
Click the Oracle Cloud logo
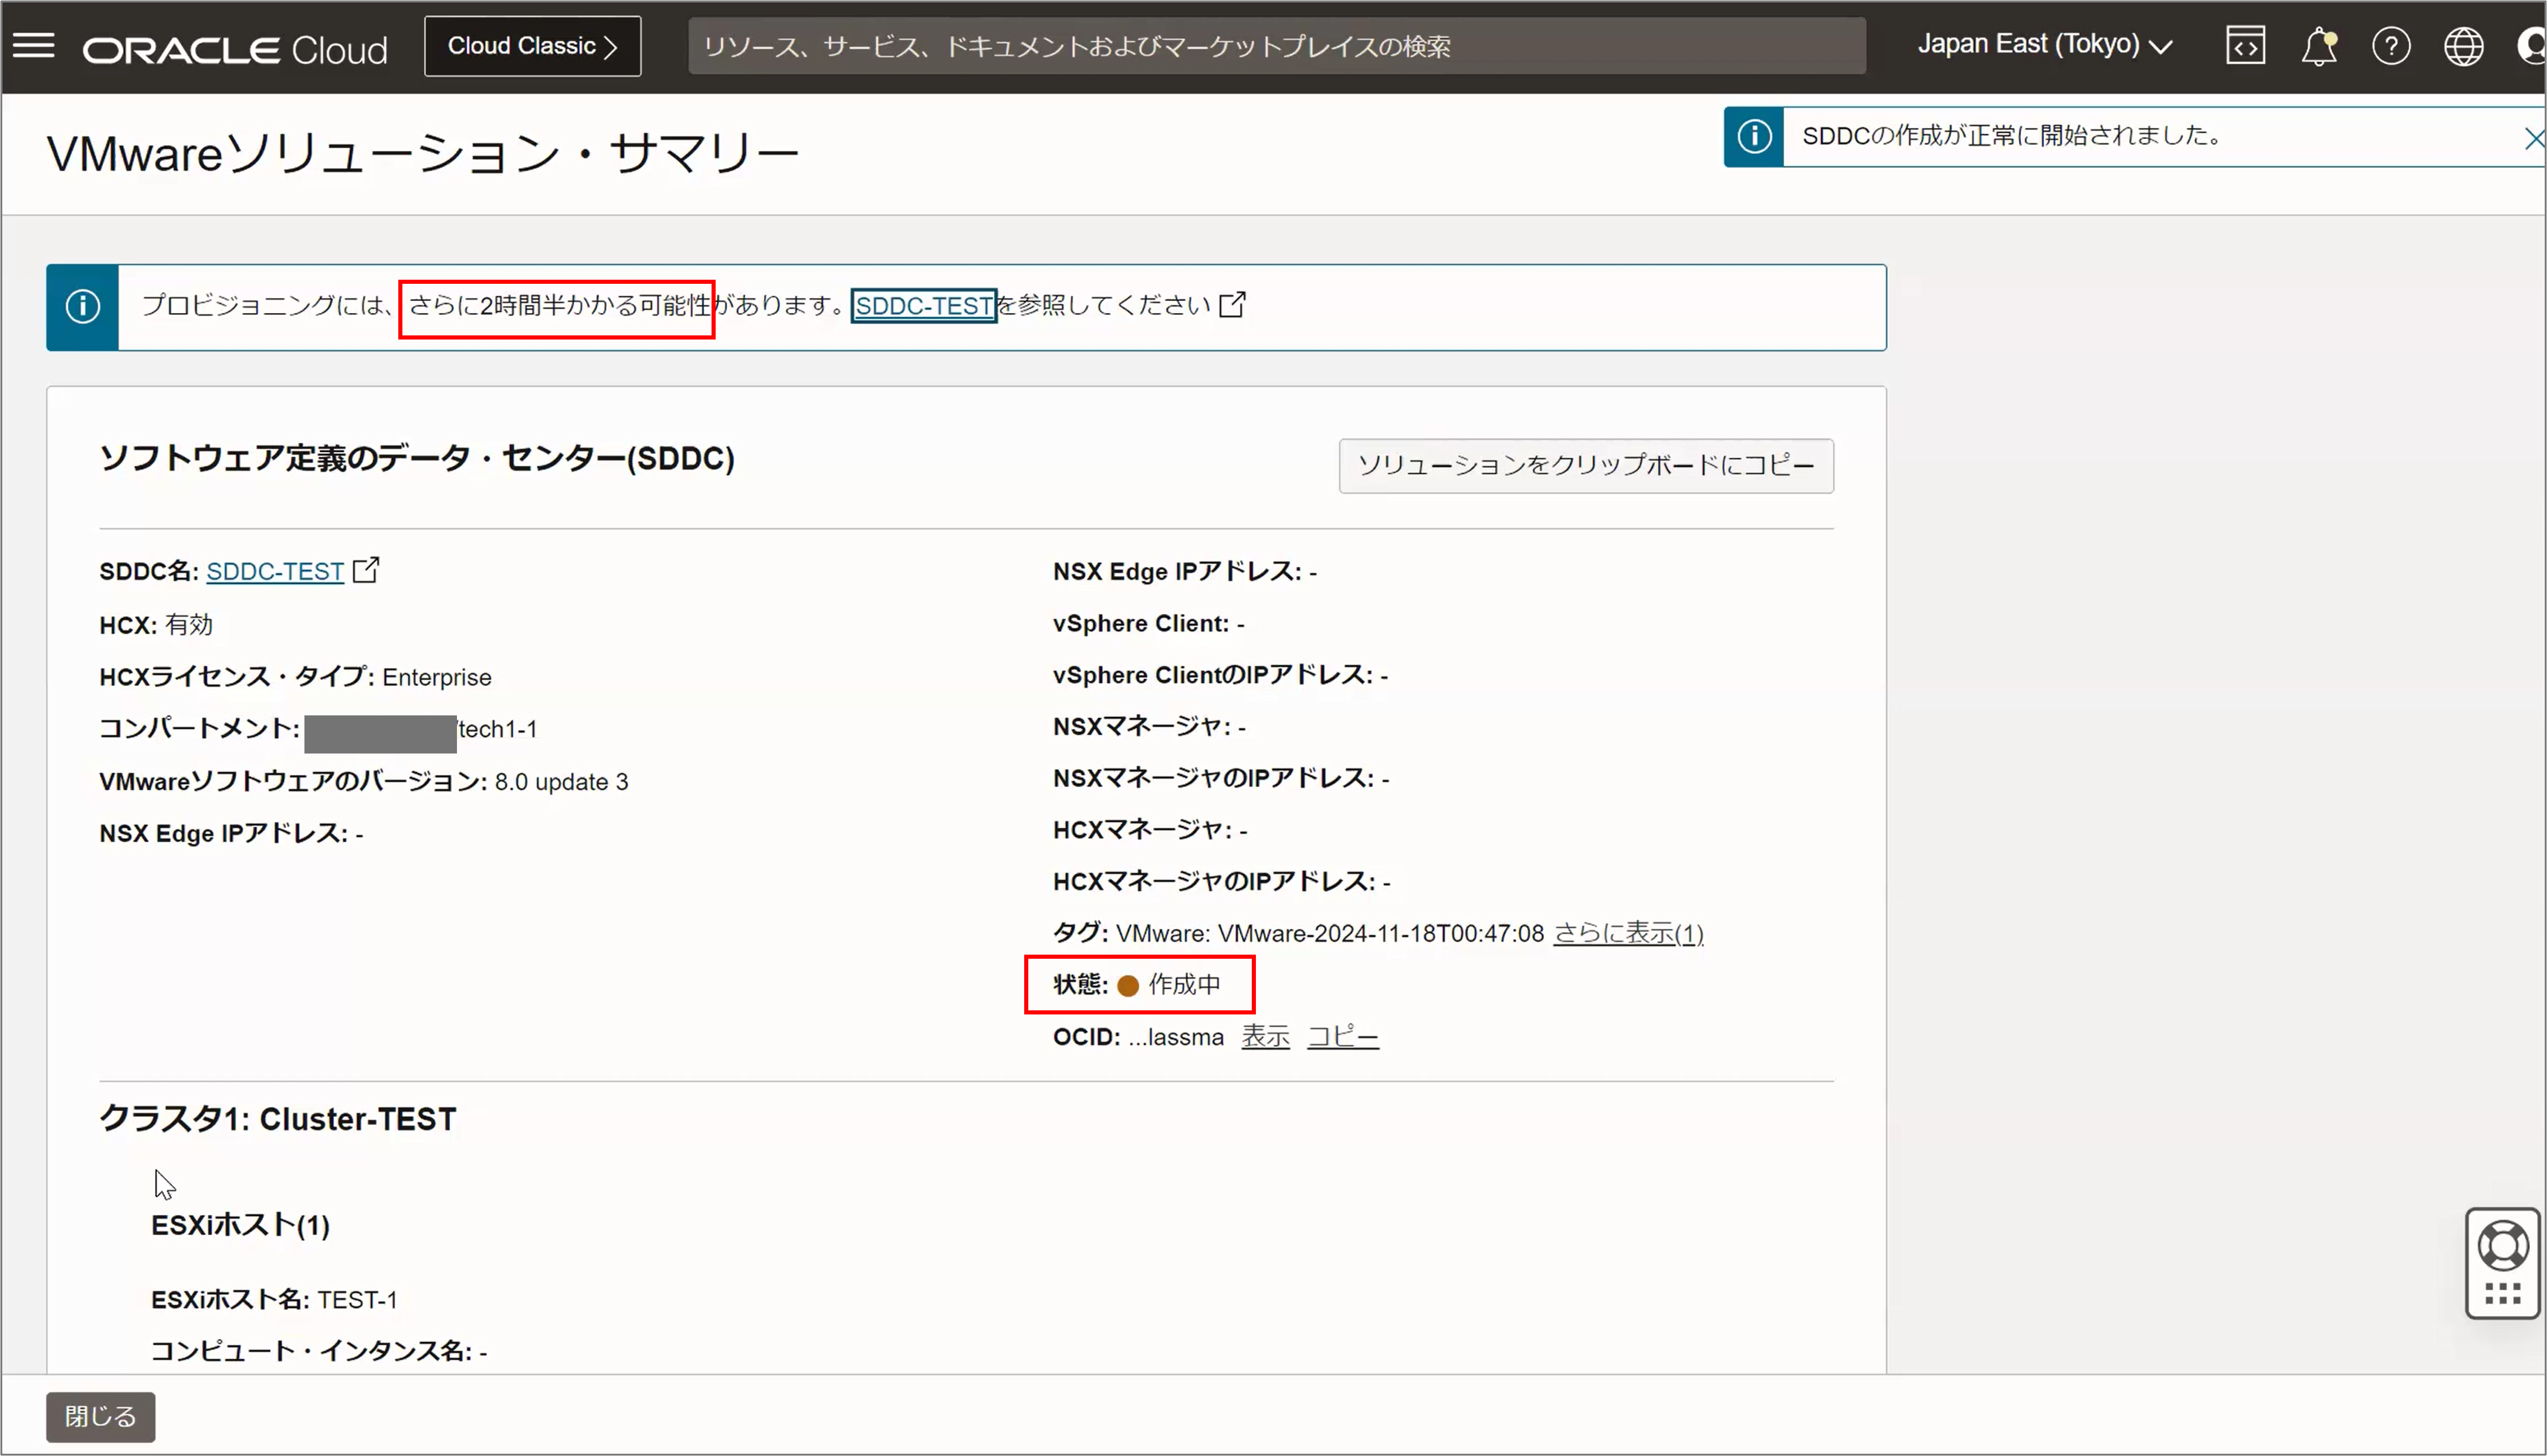pyautogui.click(x=234, y=49)
